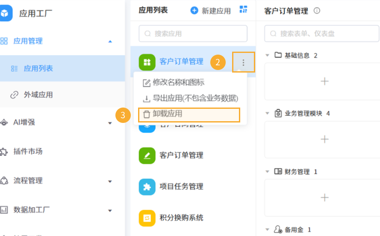380x236 pixels.
Task: Focus the 搜索应用 search field
Action: click(x=193, y=33)
